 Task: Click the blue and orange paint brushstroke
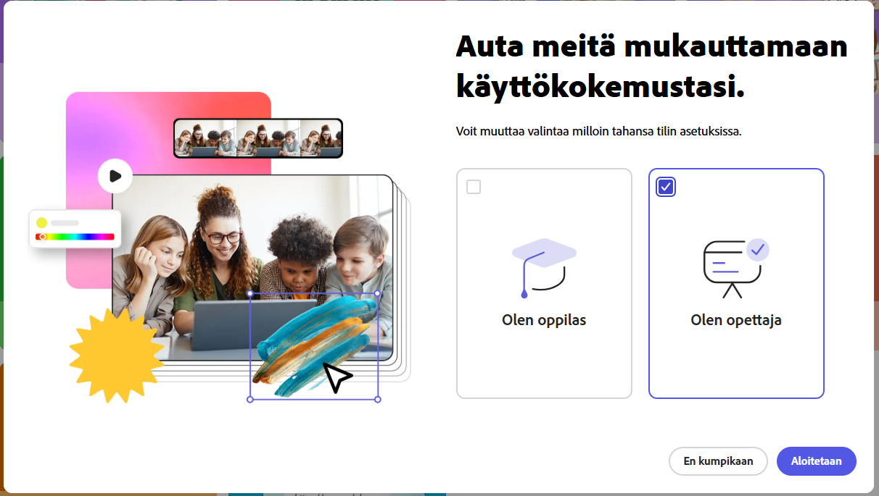(315, 345)
